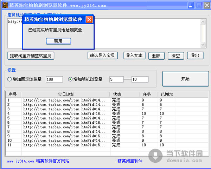Click 已增加 value 10 in row 11
The image size is (211, 169).
click(162, 145)
